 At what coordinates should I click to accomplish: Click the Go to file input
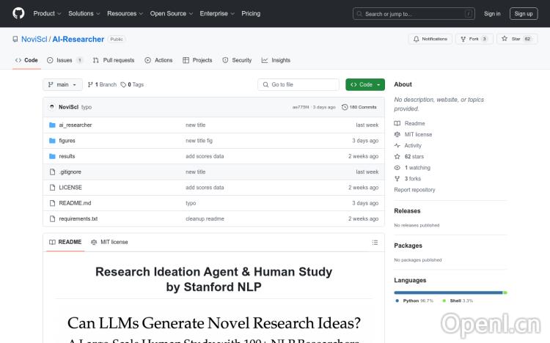click(x=298, y=85)
